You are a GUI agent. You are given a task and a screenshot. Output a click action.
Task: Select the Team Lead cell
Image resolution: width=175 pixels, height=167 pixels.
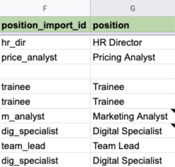tap(133, 145)
